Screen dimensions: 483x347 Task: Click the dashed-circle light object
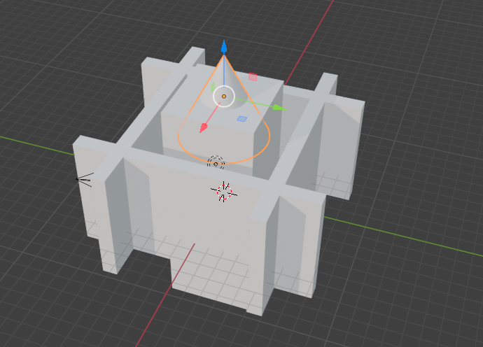coord(216,163)
